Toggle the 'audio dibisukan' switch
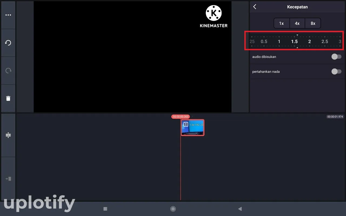The image size is (346, 216). (x=336, y=57)
